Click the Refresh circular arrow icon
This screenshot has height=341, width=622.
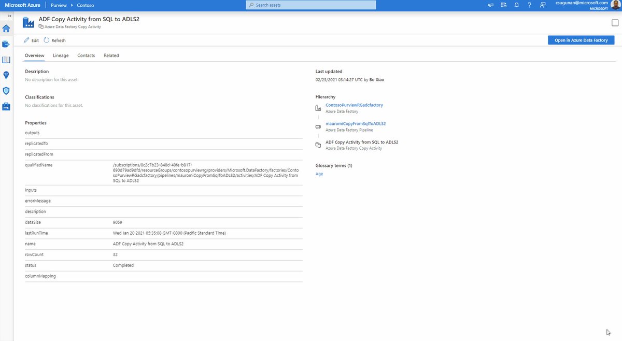coord(47,40)
